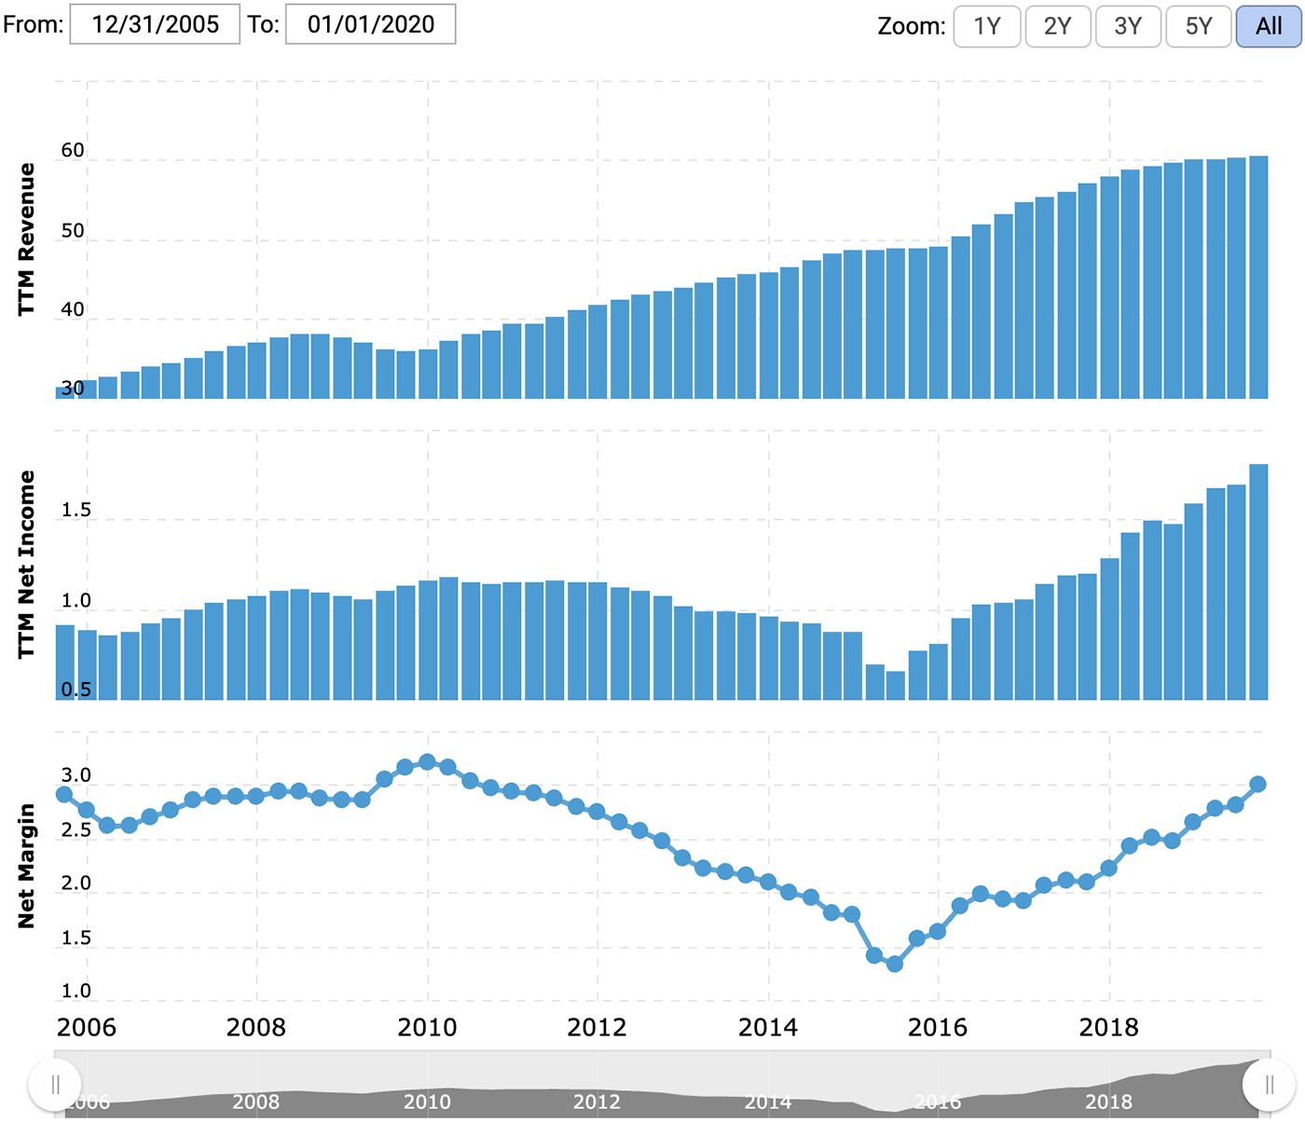The image size is (1305, 1122).
Task: Set zoom range to 3Y
Action: pos(1128,26)
